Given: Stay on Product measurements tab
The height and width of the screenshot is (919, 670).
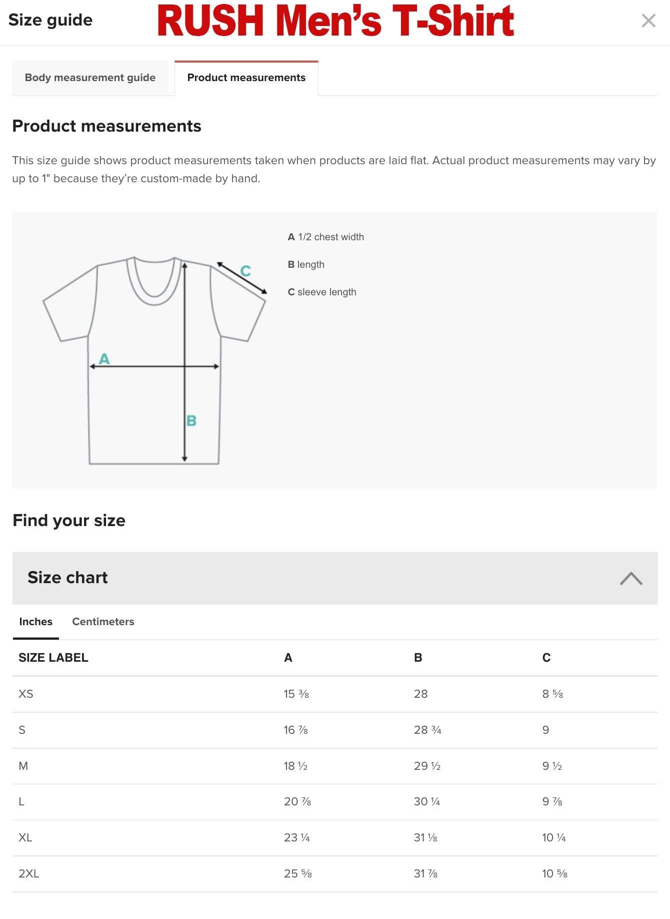Looking at the screenshot, I should coord(246,78).
